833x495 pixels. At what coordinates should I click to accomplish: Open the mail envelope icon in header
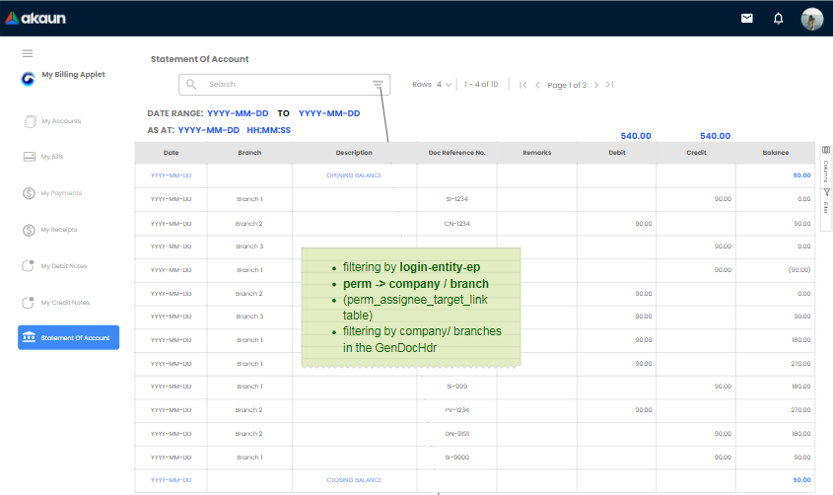(747, 18)
